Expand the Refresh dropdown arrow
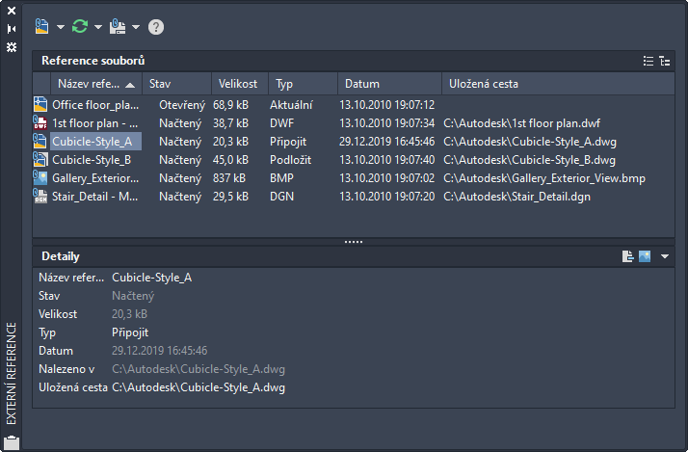Viewport: 688px width, 452px height. (98, 27)
